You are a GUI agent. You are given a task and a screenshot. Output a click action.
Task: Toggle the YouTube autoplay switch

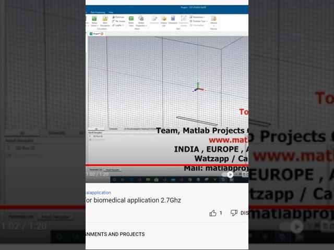[x=227, y=174]
